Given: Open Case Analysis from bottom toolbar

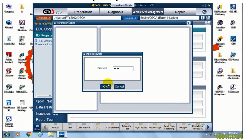Looking at the screenshot, I should click(x=84, y=127).
